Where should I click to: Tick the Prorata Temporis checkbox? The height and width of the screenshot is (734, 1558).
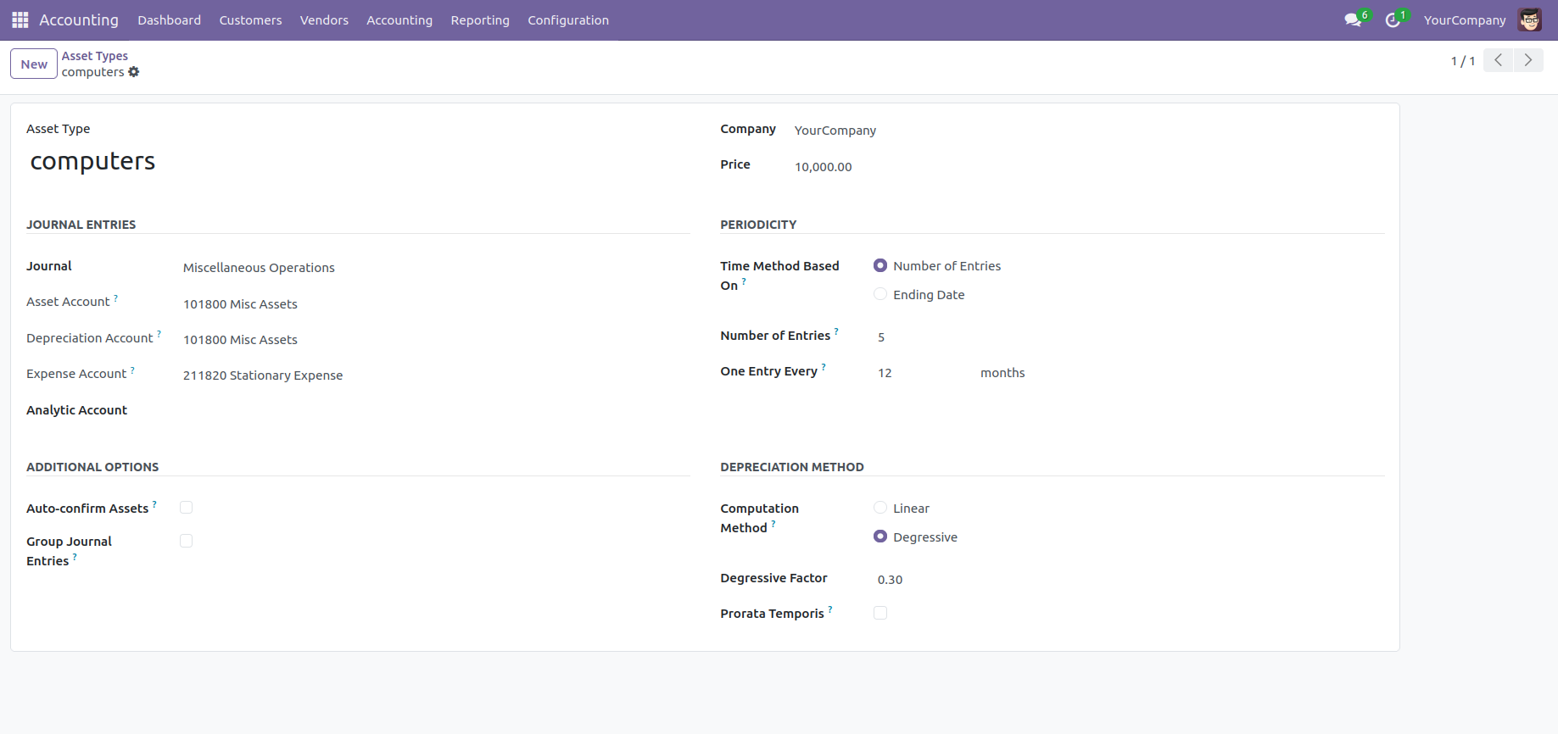point(880,613)
